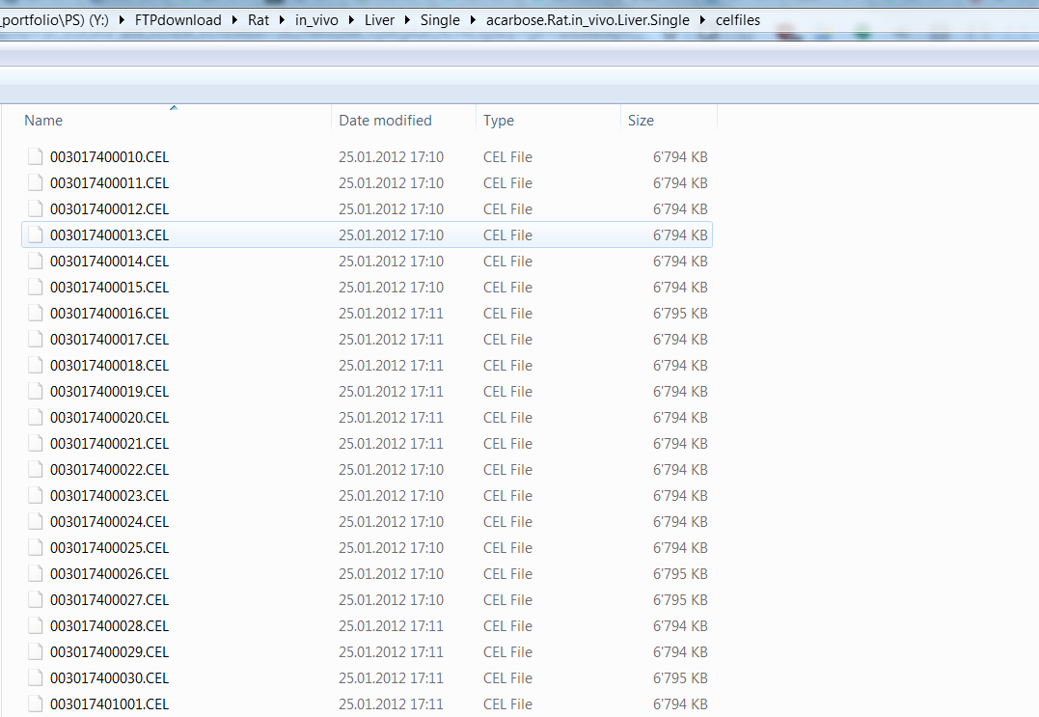This screenshot has width=1039, height=717.
Task: Click the file icon of 003017400013.CEL
Action: [x=35, y=235]
